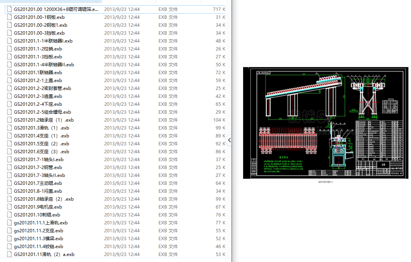
Task: Select the file name gs201201.11.4铰链.exb
Action: click(x=38, y=247)
